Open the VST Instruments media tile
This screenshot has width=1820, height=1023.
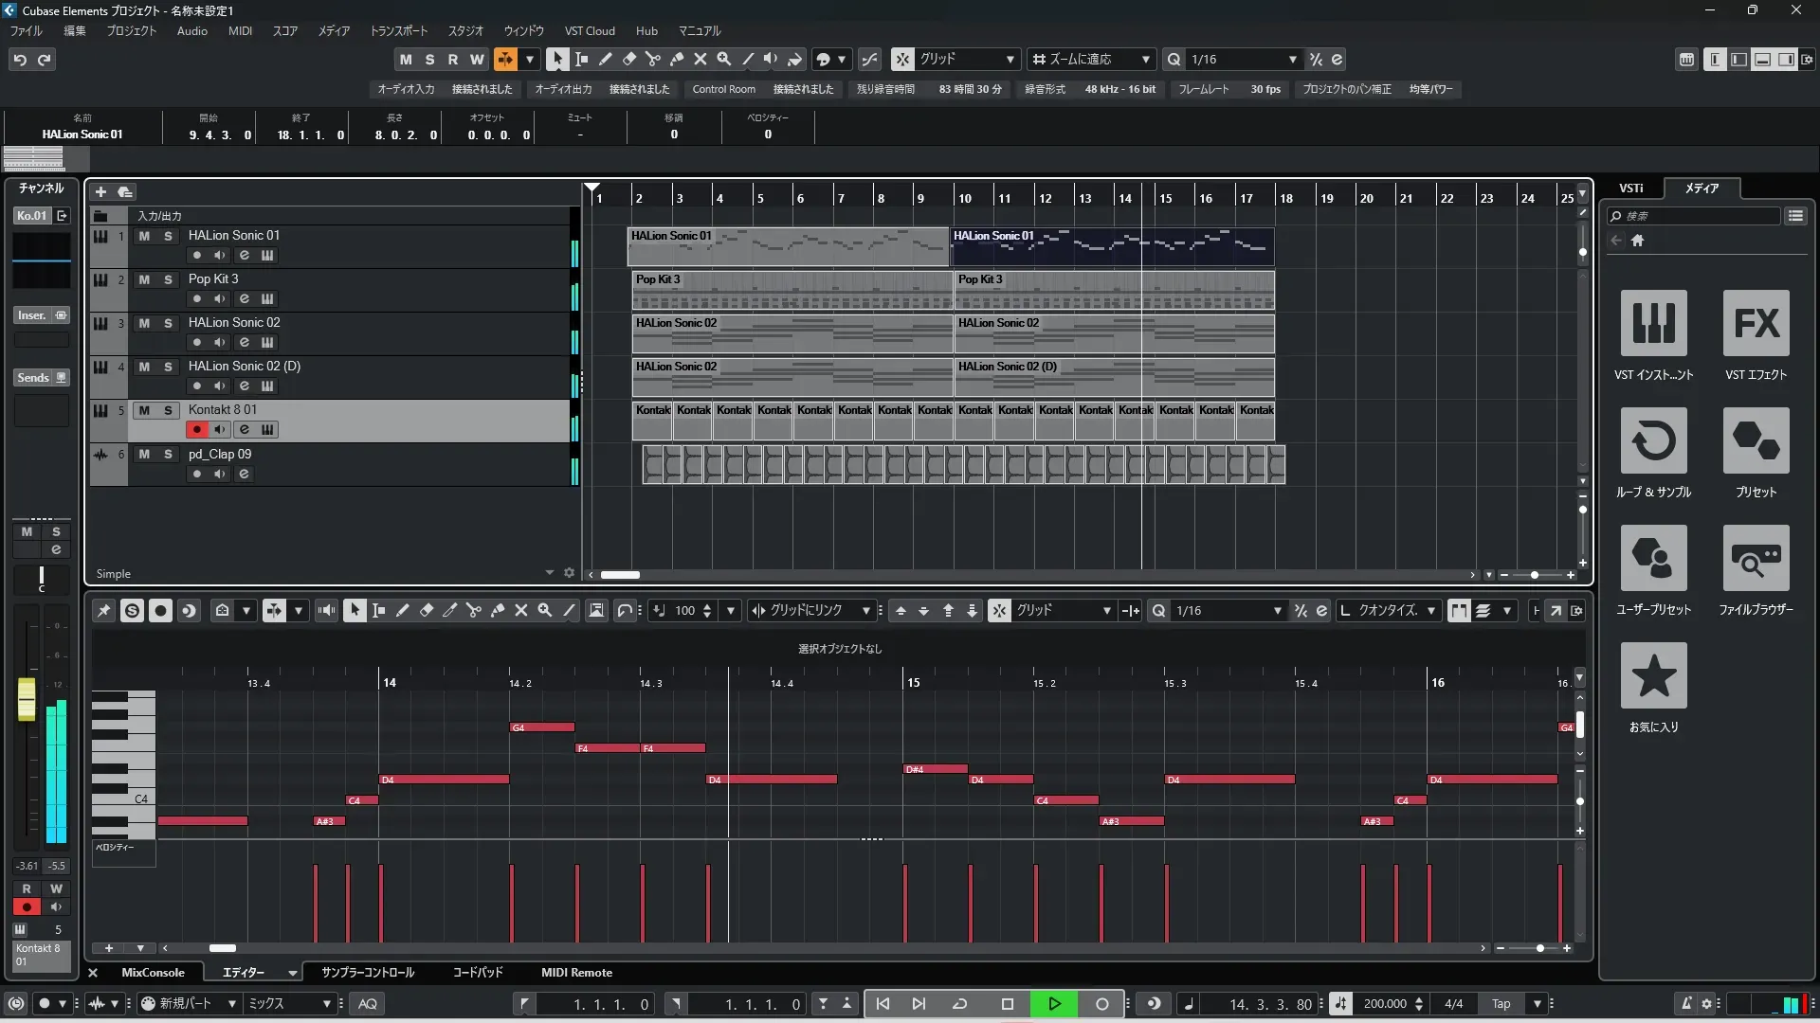1653,323
